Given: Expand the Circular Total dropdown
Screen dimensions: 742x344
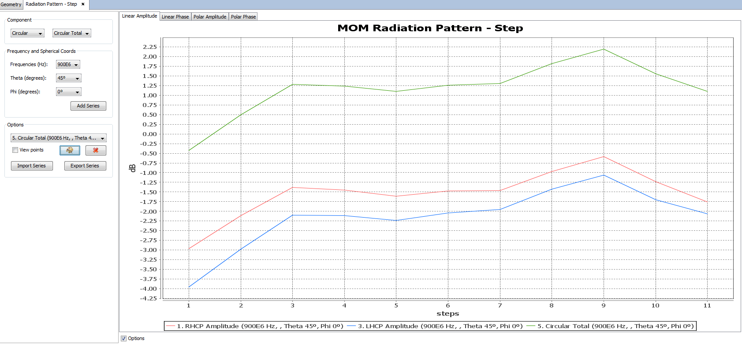Looking at the screenshot, I should (x=72, y=33).
